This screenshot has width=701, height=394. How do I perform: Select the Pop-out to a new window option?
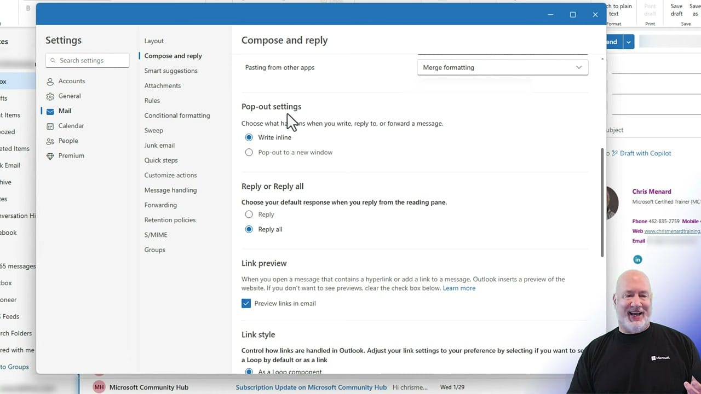(249, 152)
